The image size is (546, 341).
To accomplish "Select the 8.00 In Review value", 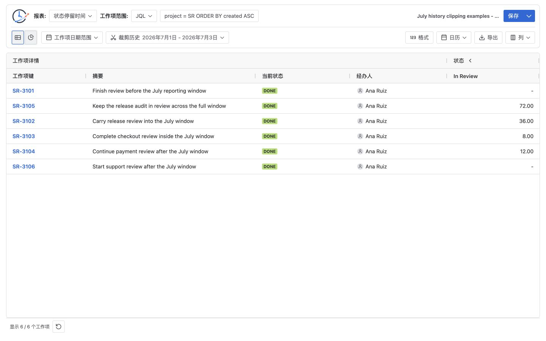I will point(528,136).
